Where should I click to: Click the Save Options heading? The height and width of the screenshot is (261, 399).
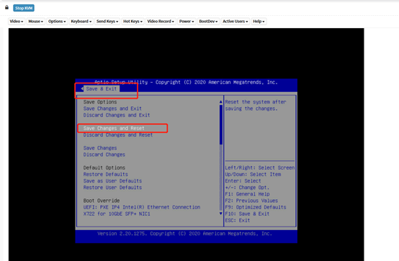pyautogui.click(x=100, y=102)
